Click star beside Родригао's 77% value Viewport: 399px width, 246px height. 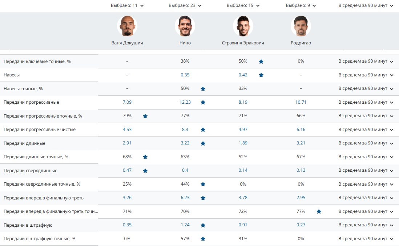(x=319, y=211)
